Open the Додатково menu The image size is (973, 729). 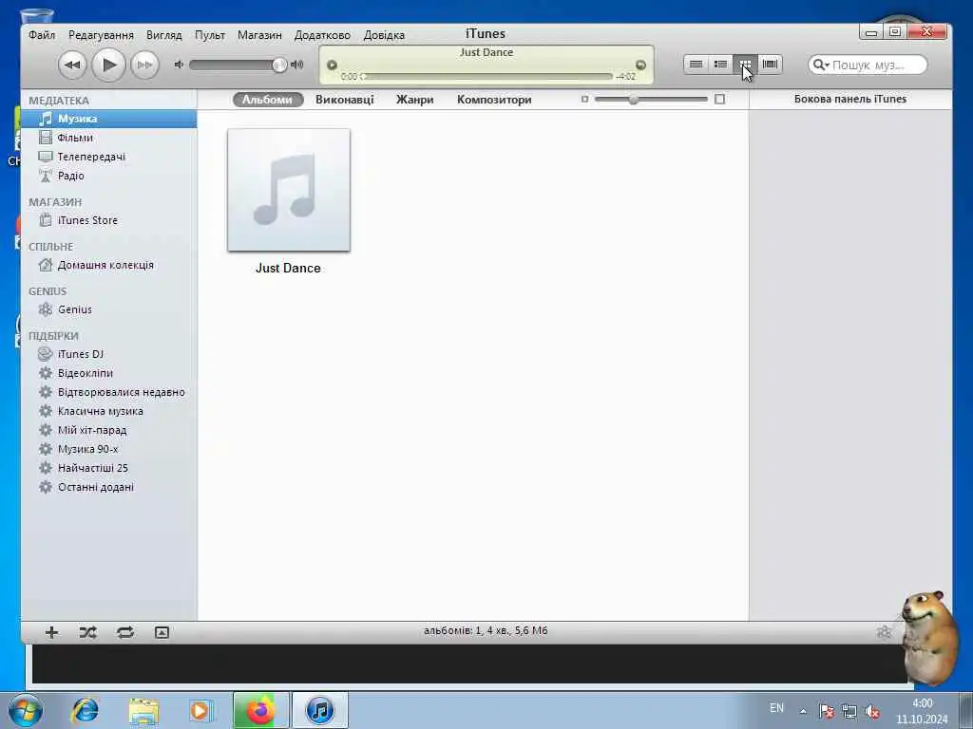click(x=322, y=35)
